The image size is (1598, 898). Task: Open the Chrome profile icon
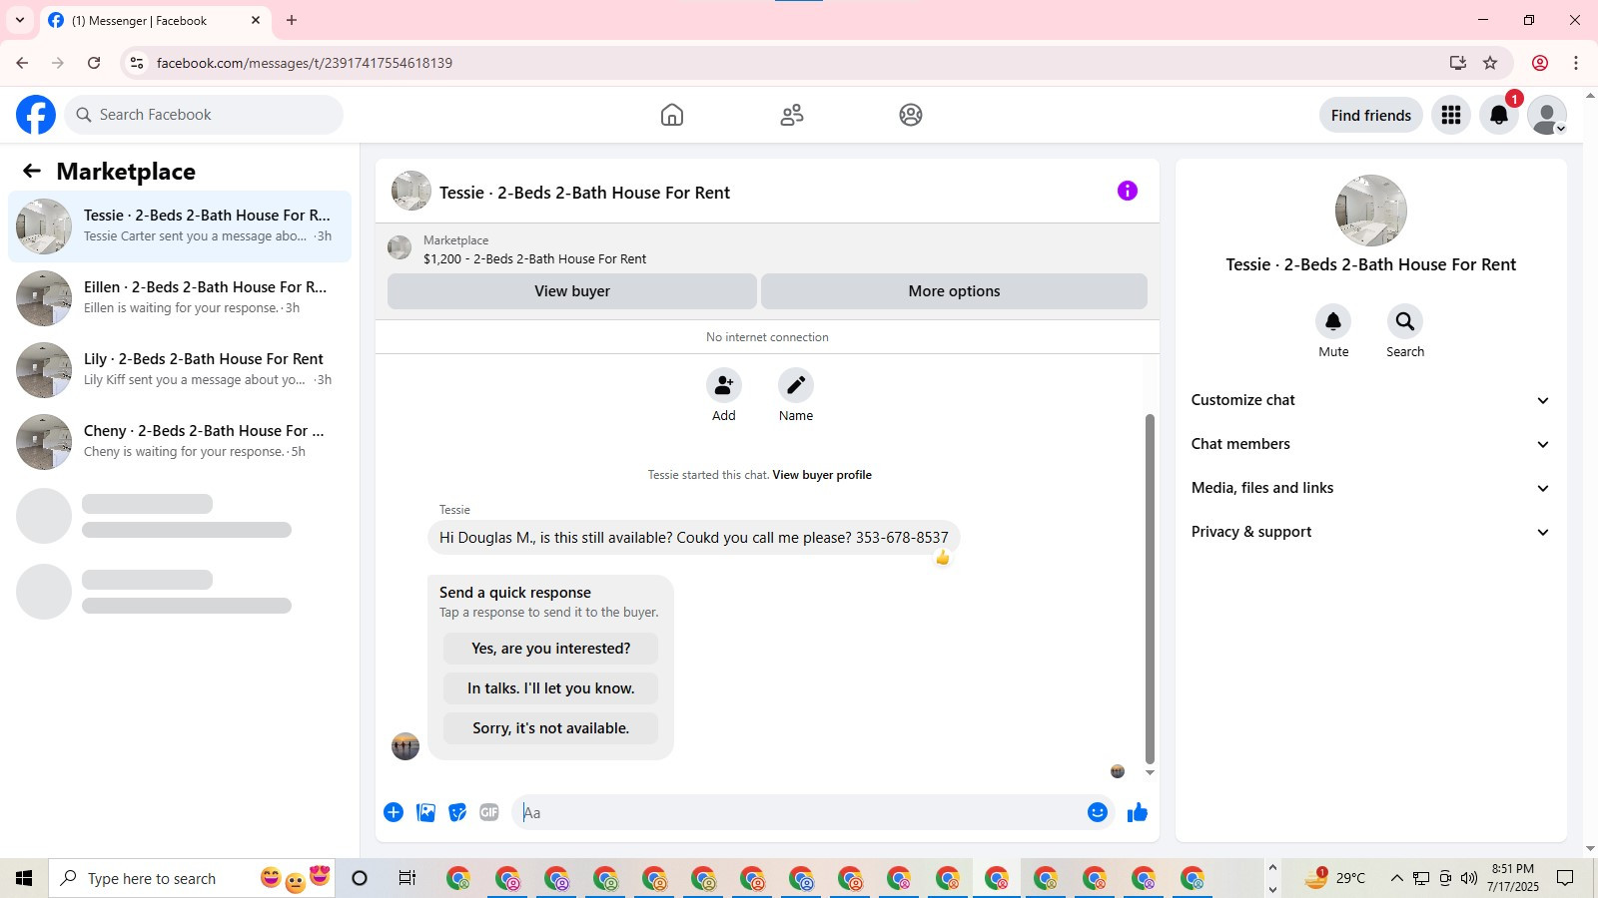click(x=1540, y=63)
